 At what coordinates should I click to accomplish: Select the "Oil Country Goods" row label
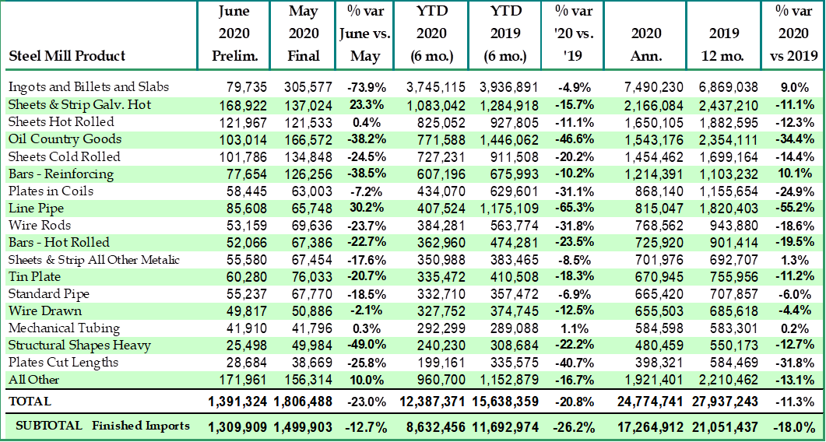point(65,139)
